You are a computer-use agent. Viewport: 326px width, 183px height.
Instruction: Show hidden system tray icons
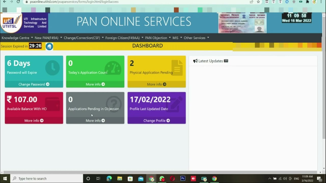click(x=270, y=179)
